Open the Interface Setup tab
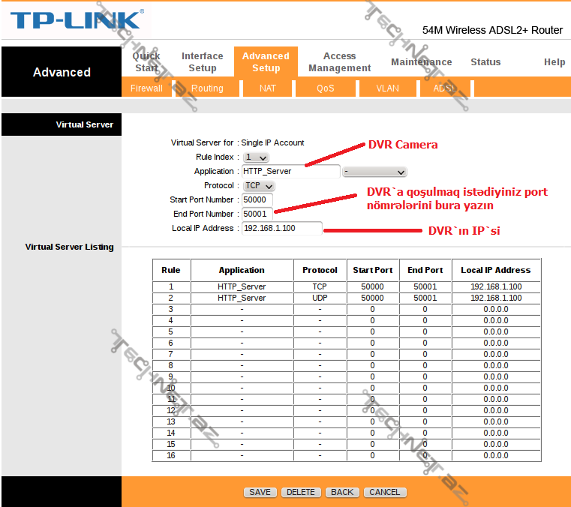The width and height of the screenshot is (571, 507). (203, 61)
